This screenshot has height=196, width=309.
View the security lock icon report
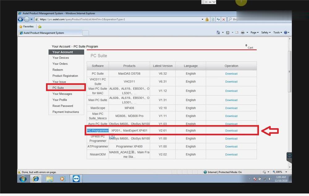pos(207,19)
